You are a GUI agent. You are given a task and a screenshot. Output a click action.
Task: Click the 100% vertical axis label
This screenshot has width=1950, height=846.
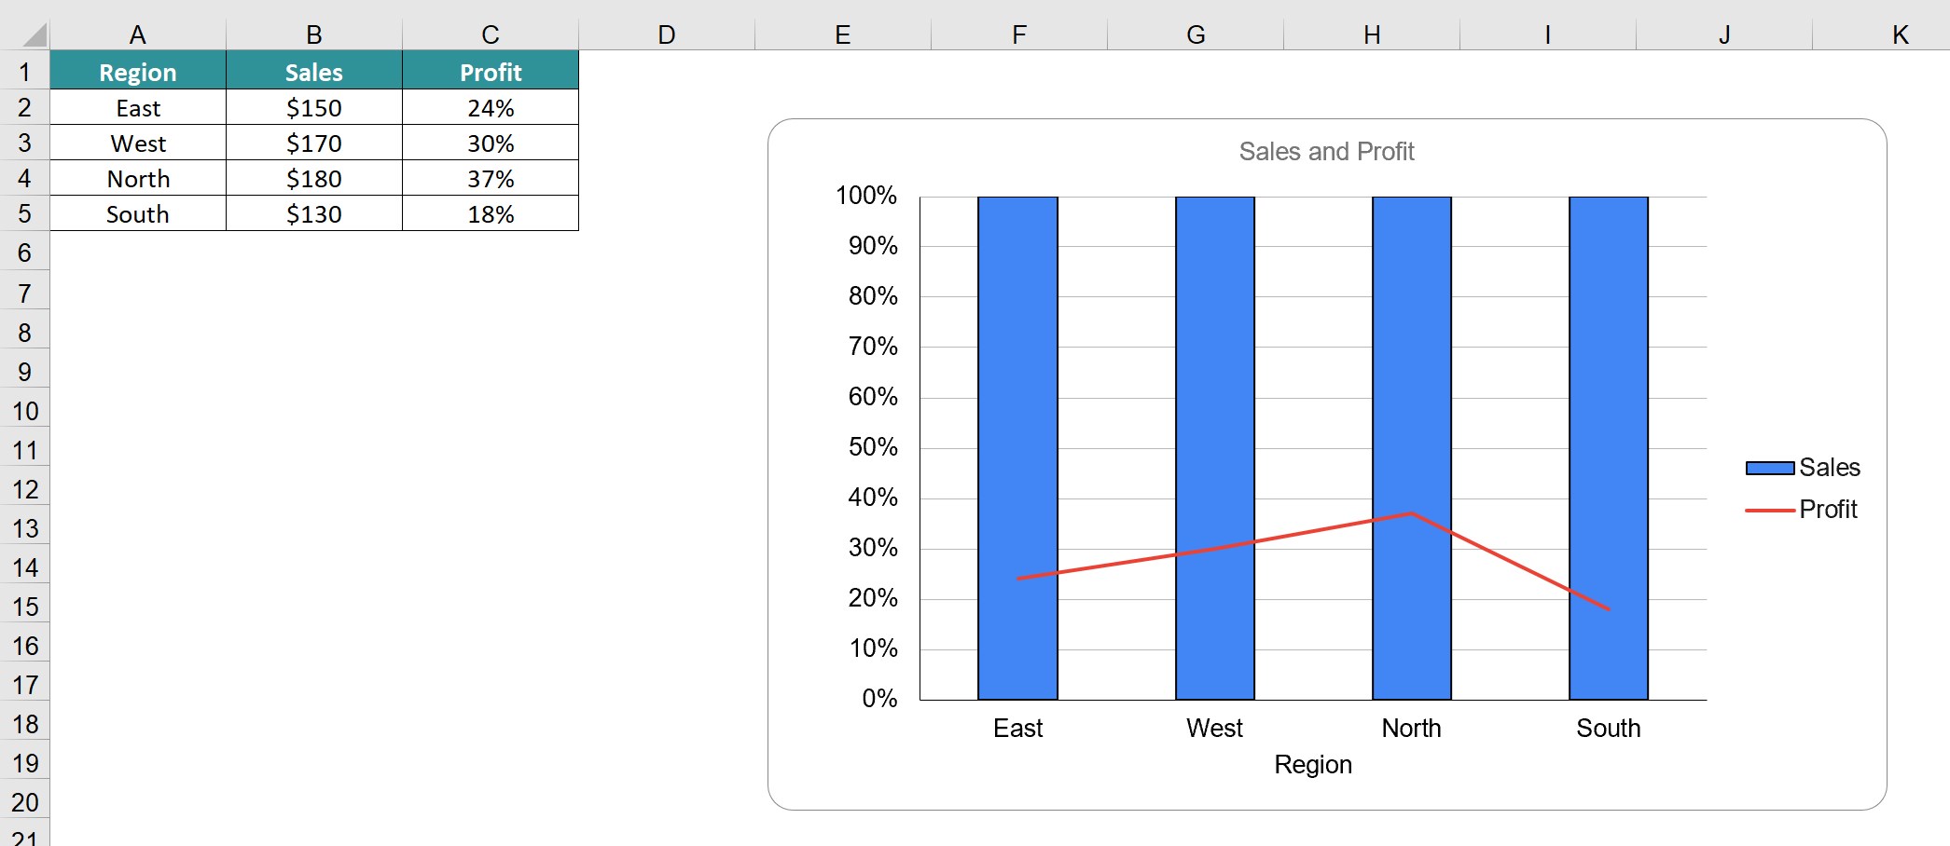tap(865, 196)
